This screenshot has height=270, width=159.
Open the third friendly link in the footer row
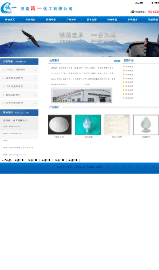click(46, 160)
